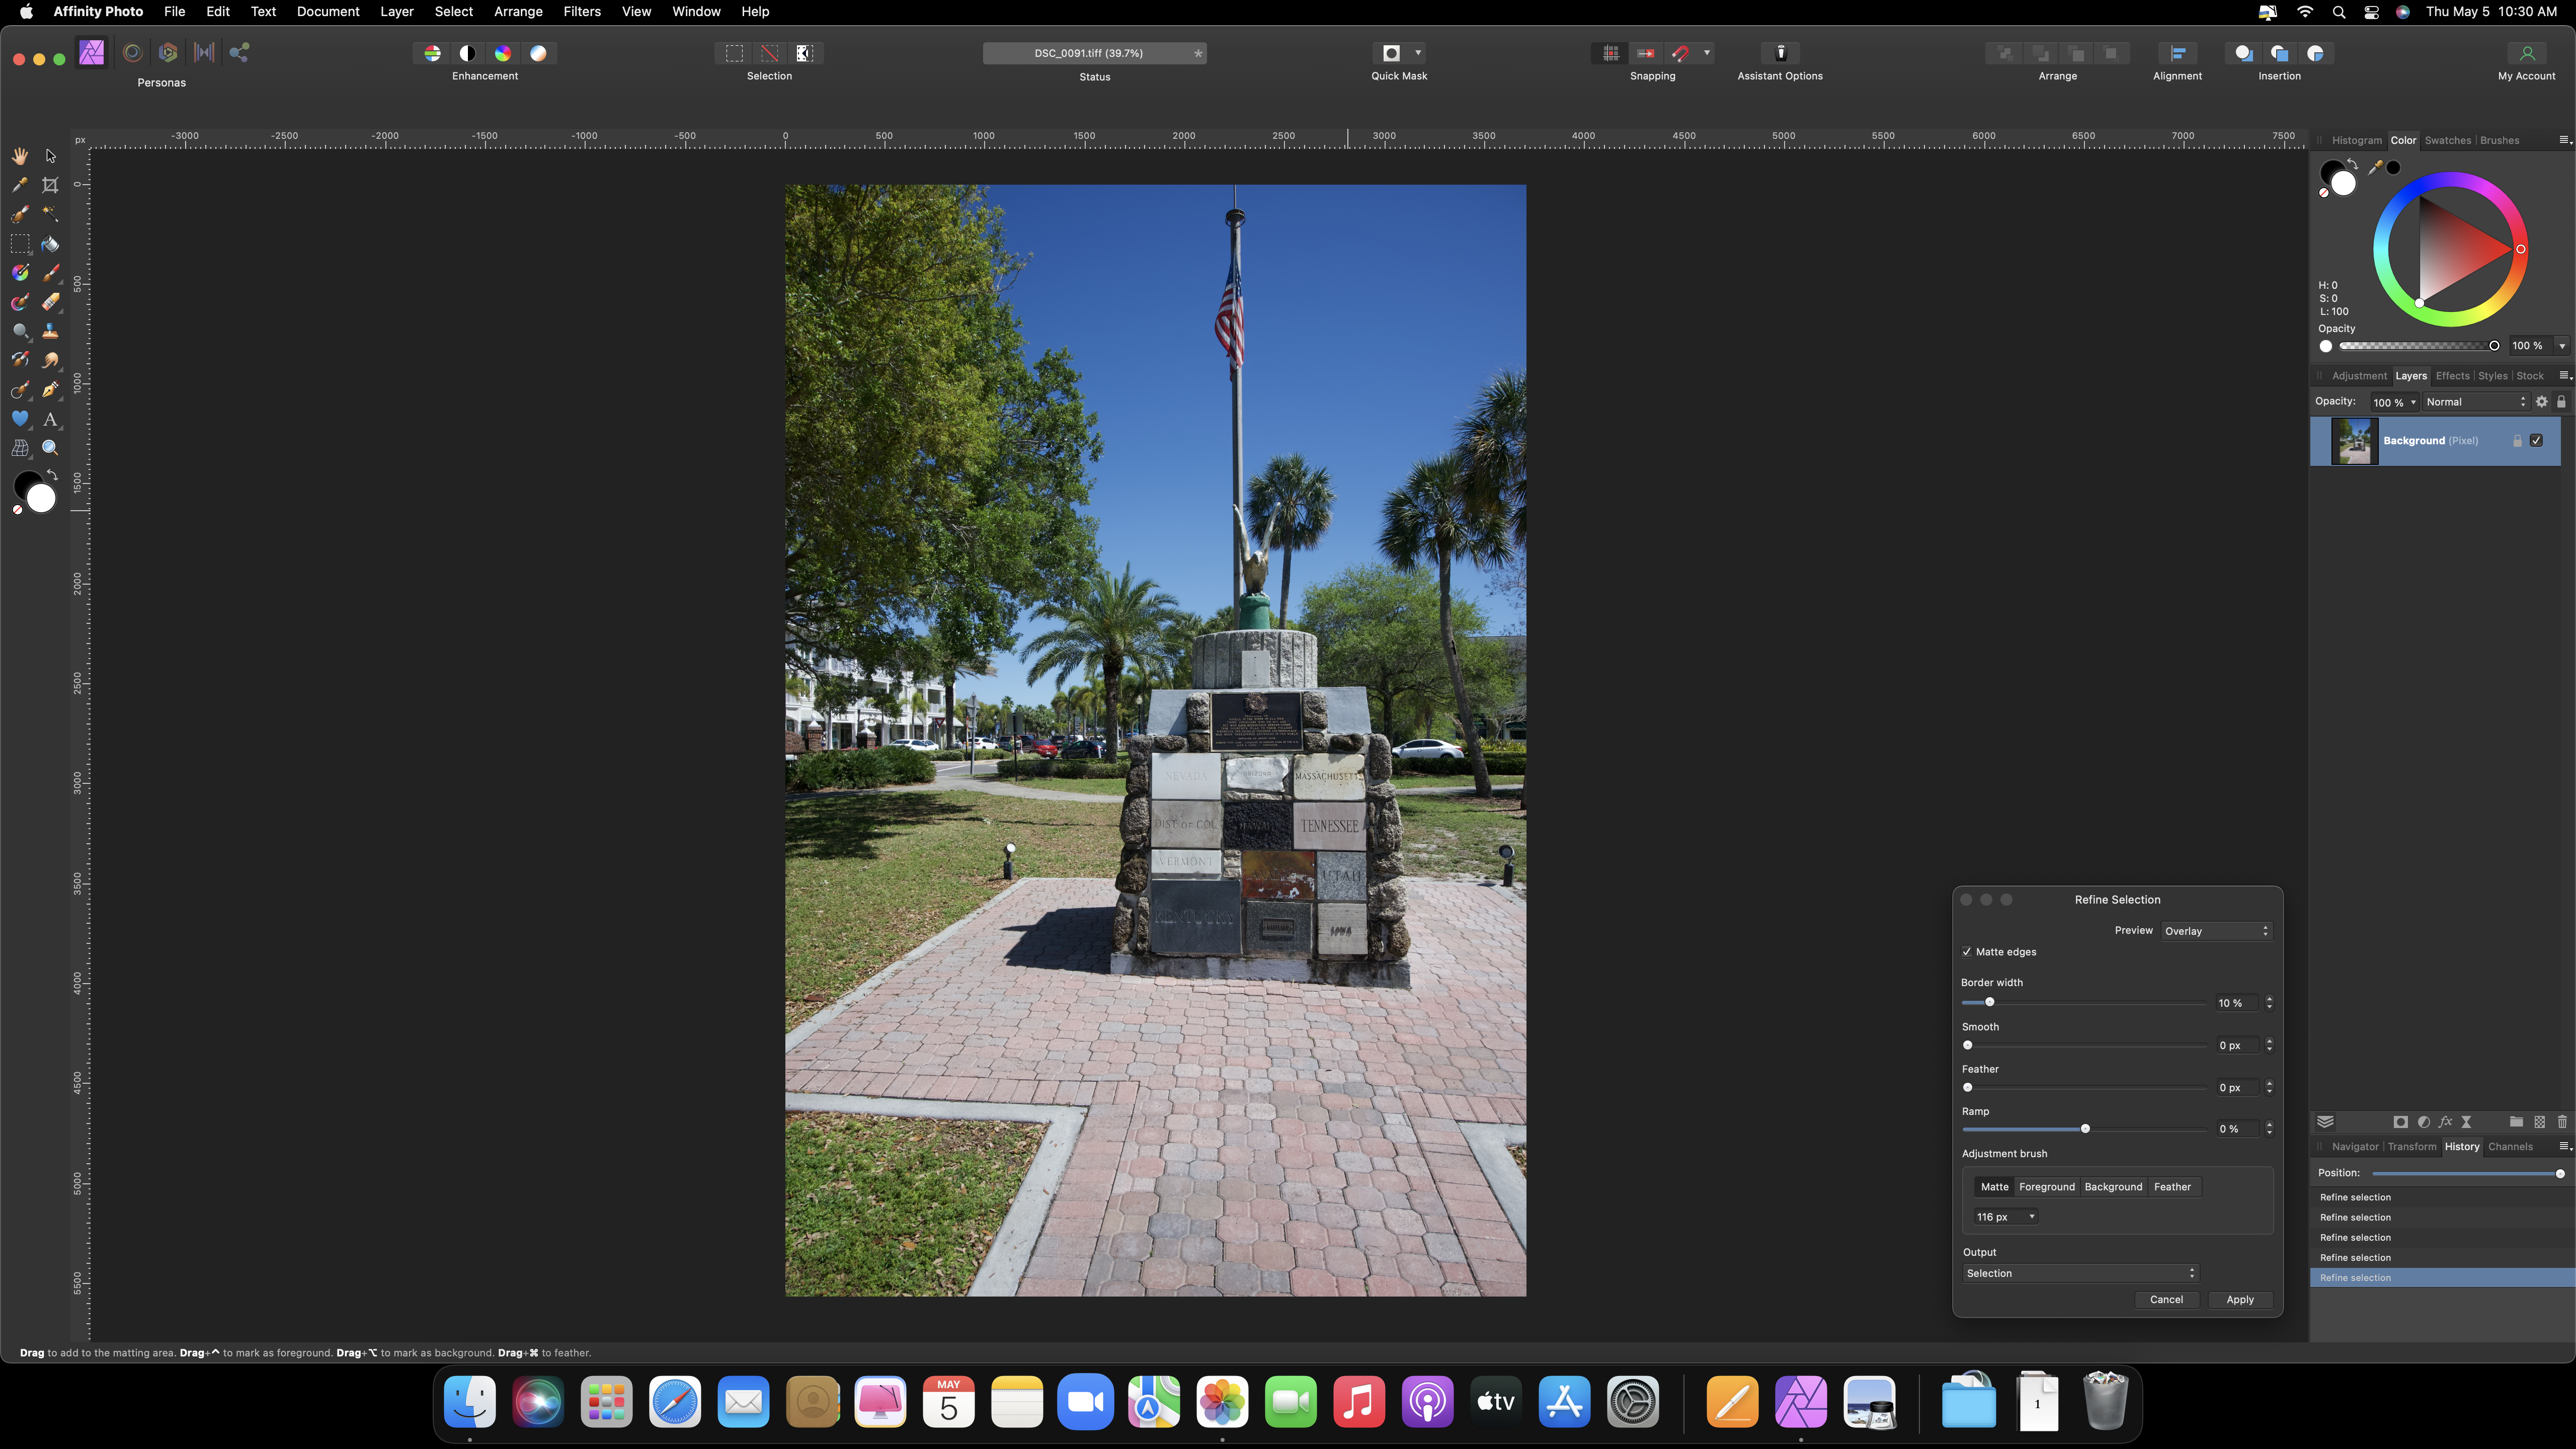Switch to the Liquify Persona

132,53
